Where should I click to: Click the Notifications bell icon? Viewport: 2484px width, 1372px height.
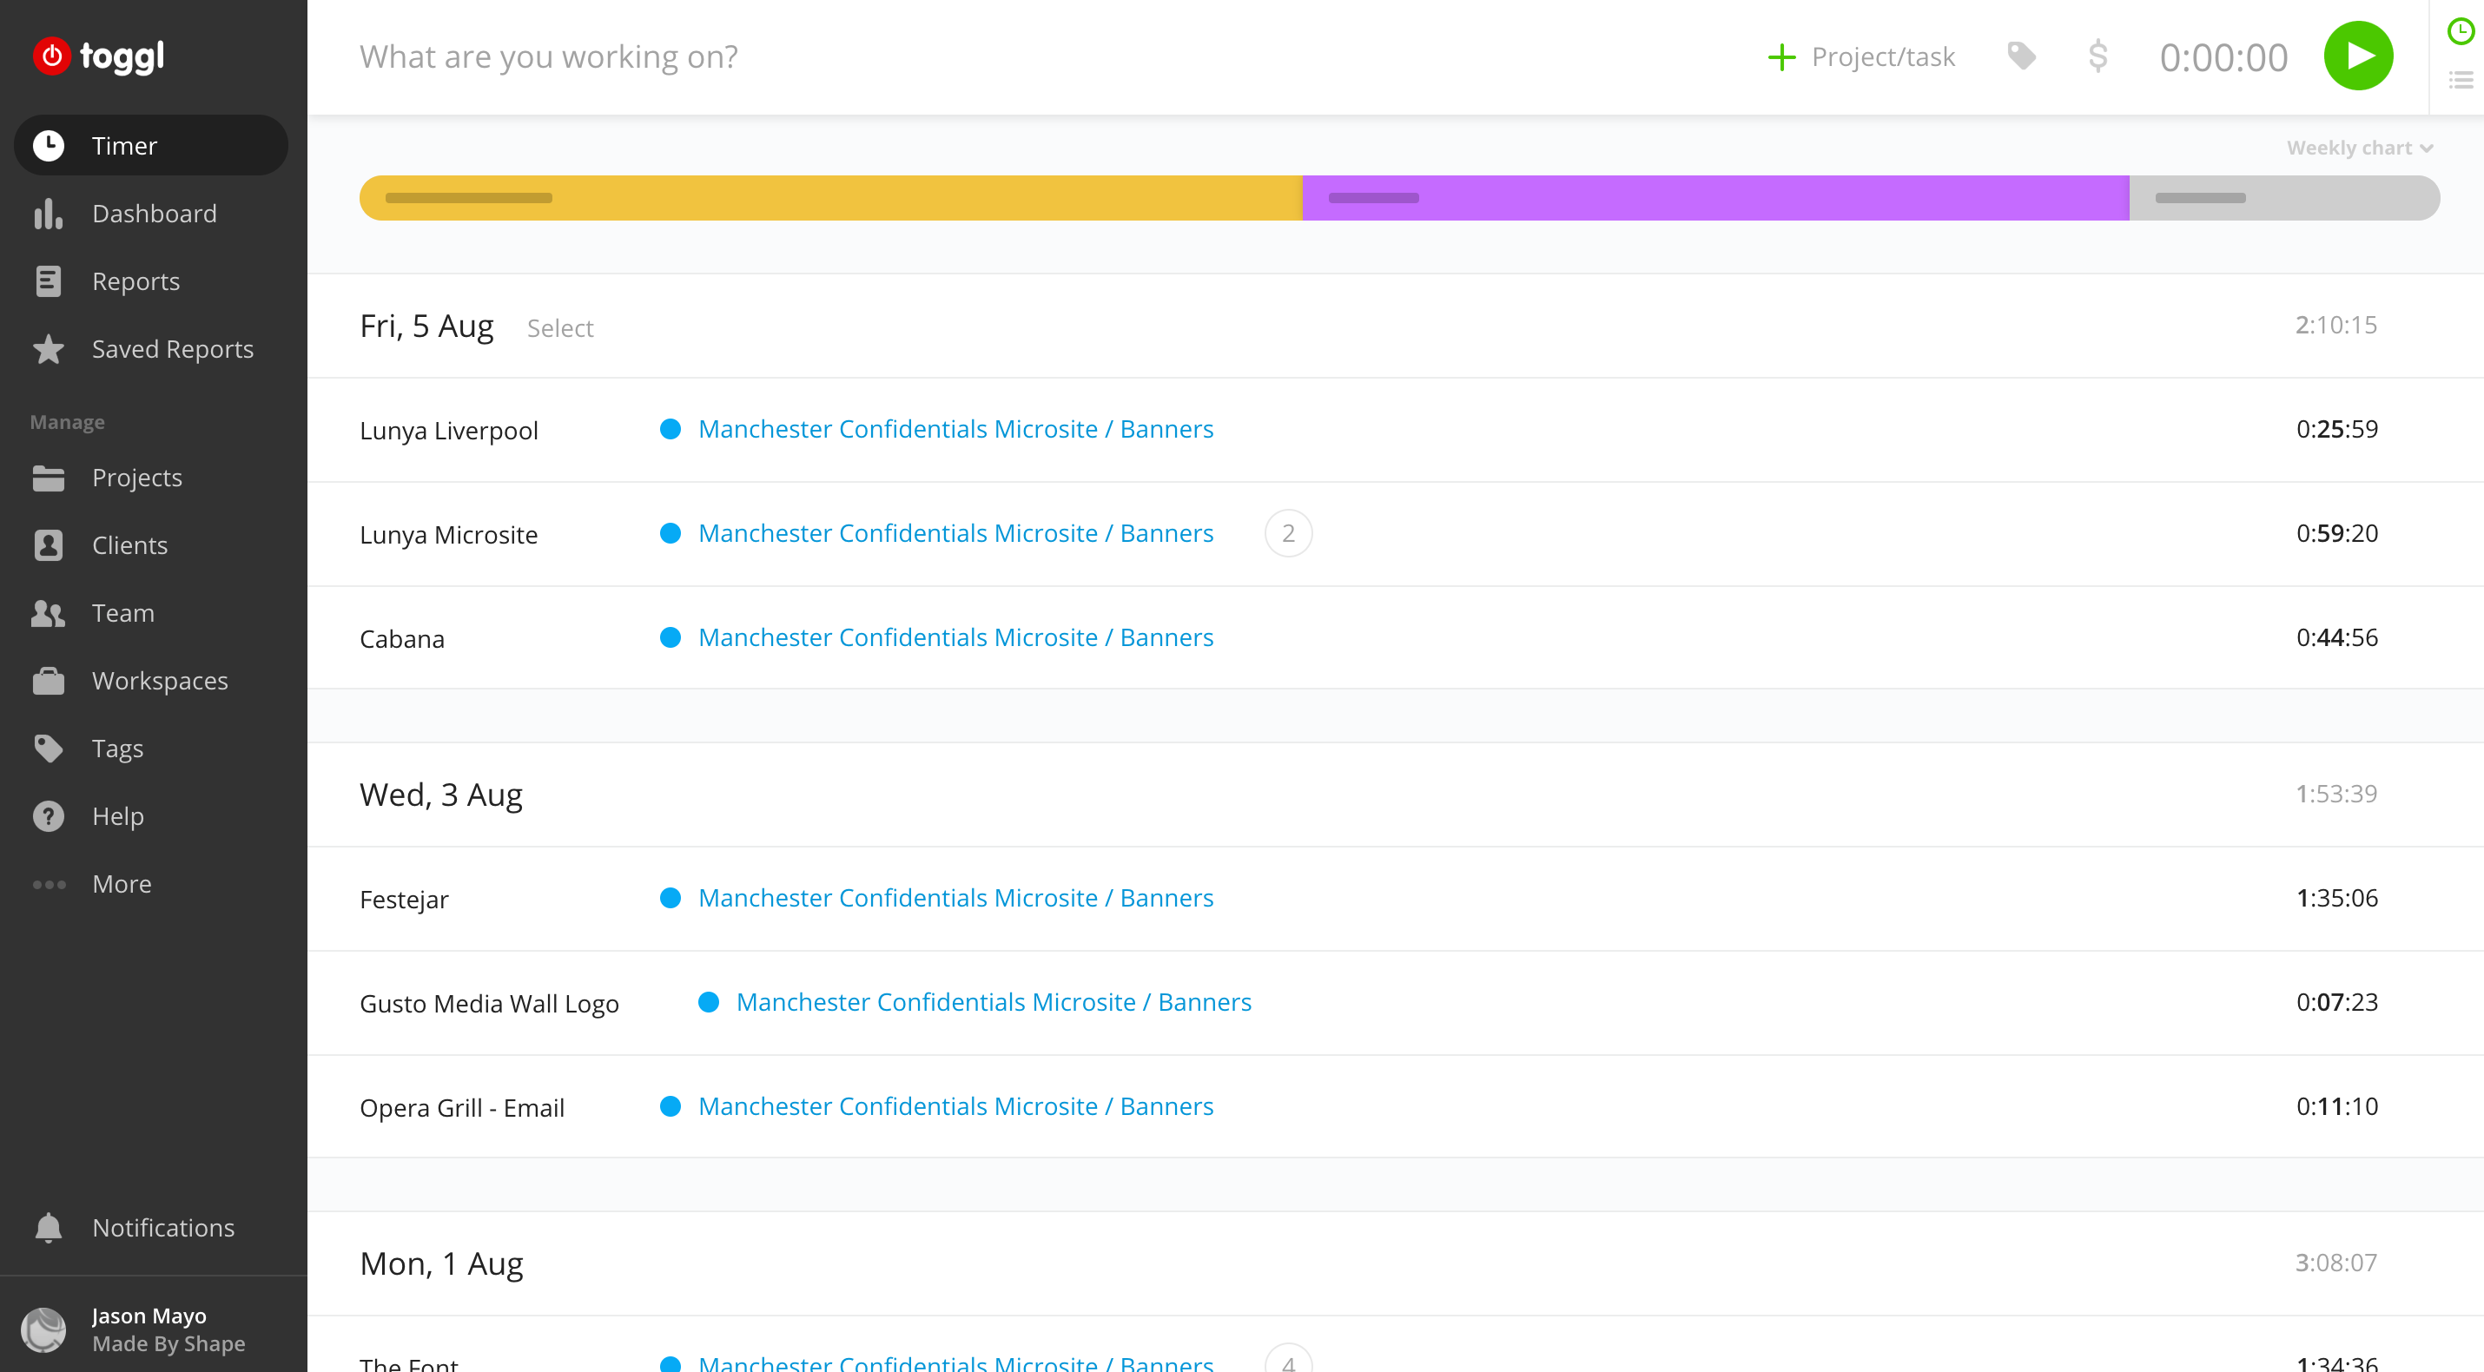49,1229
